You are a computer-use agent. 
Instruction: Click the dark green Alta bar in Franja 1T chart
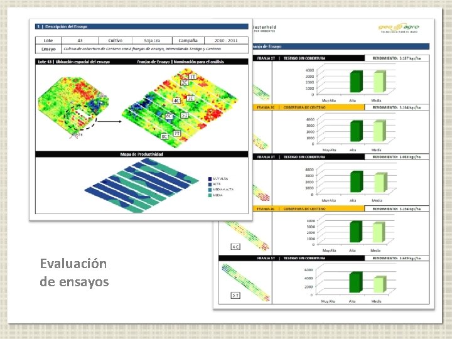click(357, 82)
